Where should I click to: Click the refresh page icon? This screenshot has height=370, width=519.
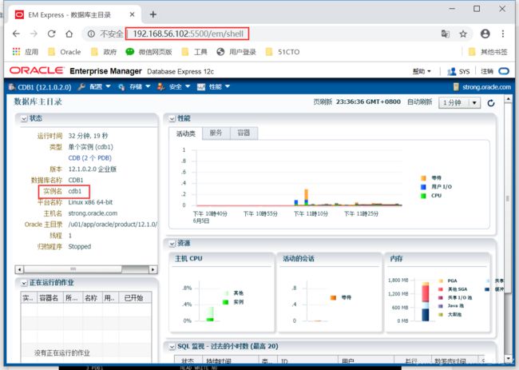tap(491, 103)
